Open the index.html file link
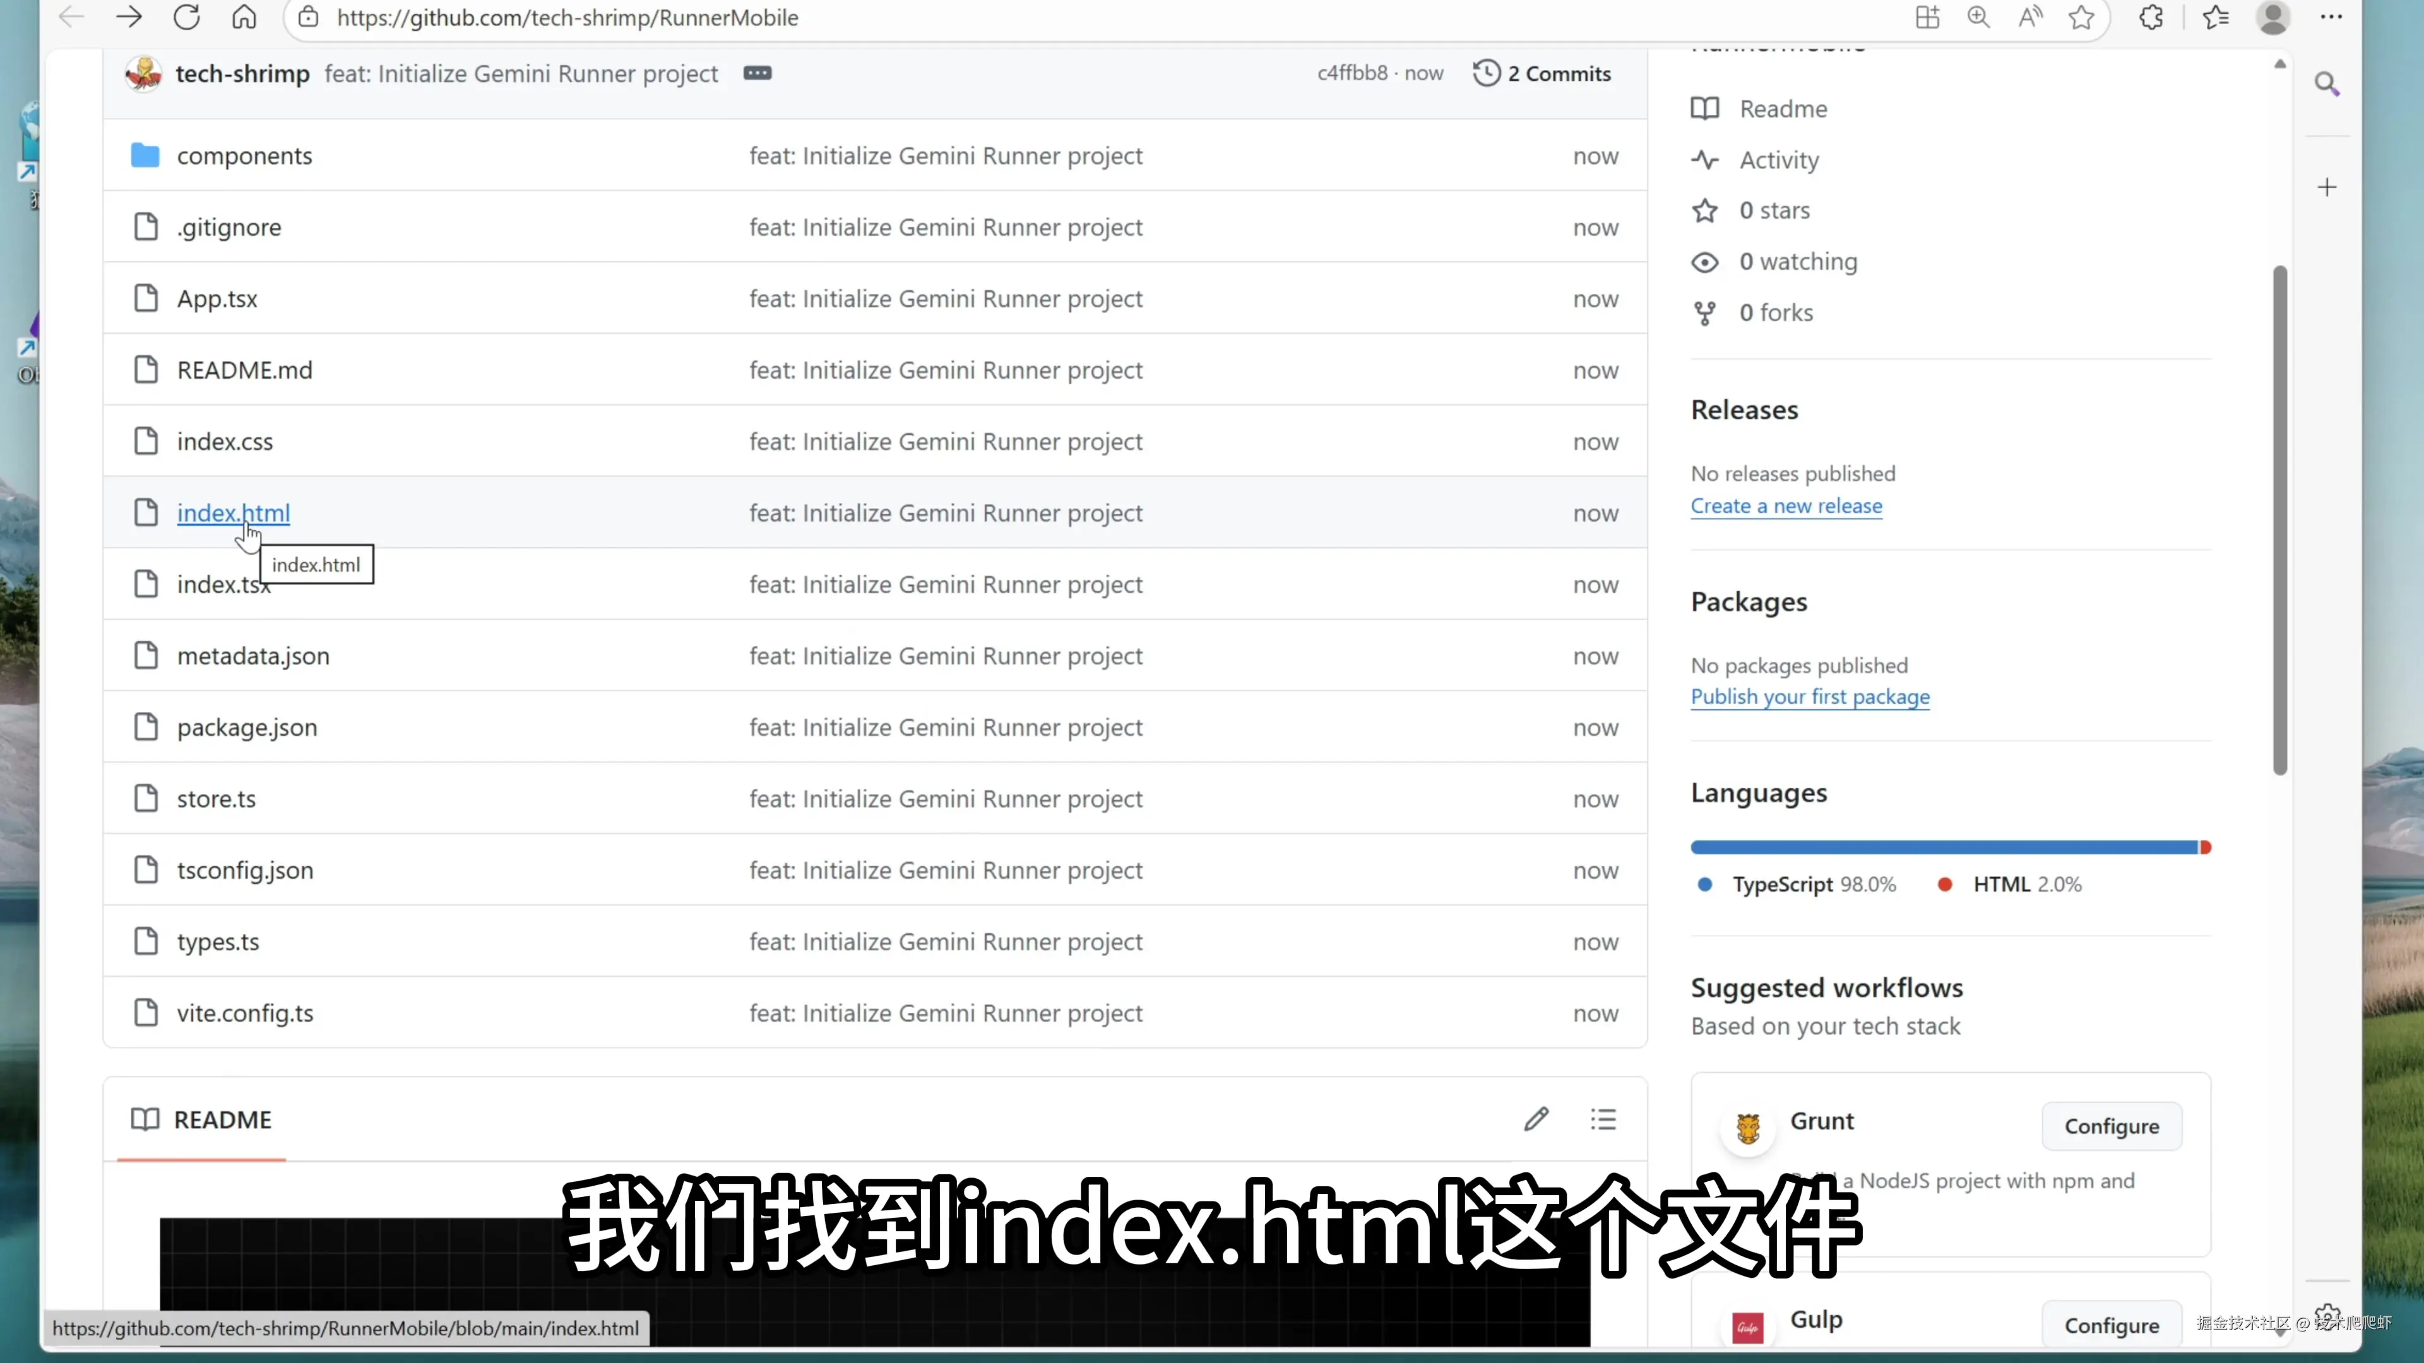2424x1363 pixels. pos(232,512)
